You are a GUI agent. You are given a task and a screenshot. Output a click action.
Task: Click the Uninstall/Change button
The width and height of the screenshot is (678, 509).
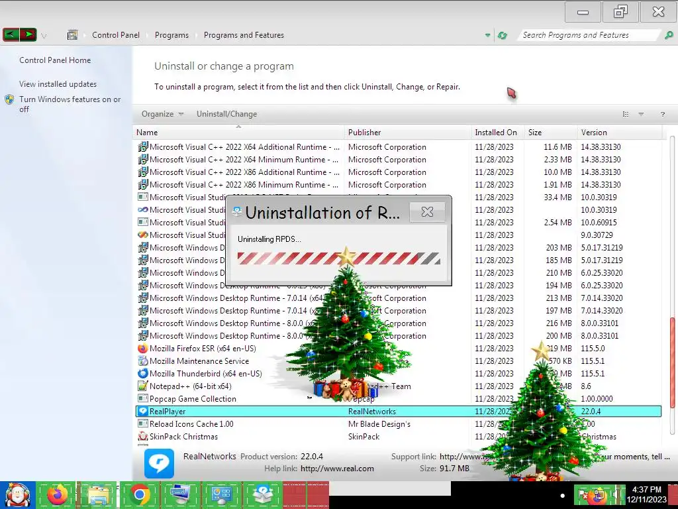pos(226,114)
